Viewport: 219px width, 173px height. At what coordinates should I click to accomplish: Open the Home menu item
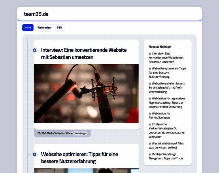28,28
